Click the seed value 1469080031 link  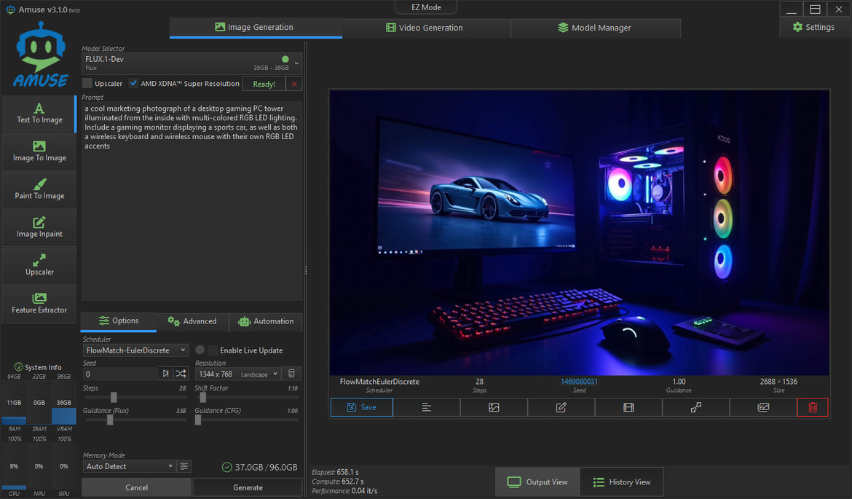pyautogui.click(x=579, y=382)
